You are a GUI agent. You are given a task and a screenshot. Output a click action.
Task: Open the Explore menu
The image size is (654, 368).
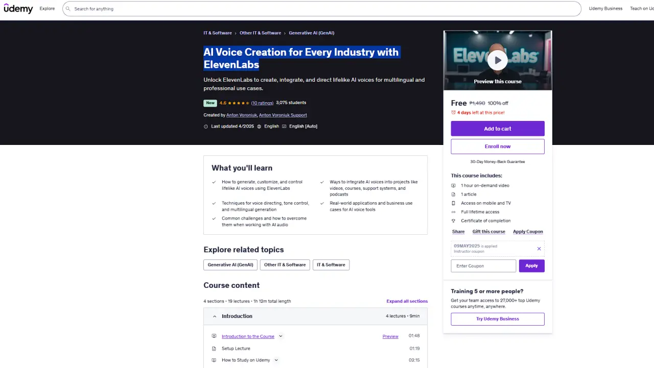click(x=47, y=9)
